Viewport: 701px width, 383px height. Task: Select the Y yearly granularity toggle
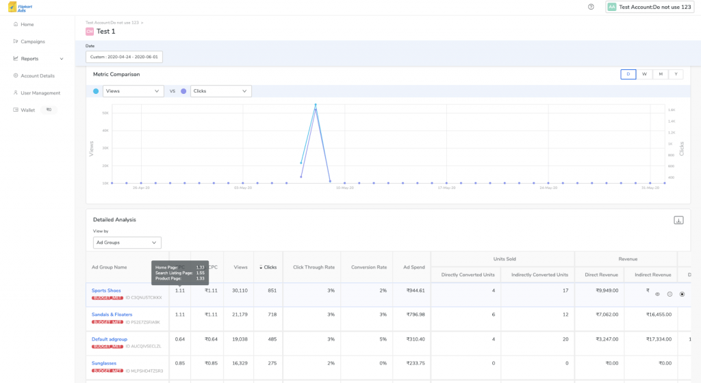[x=676, y=74]
